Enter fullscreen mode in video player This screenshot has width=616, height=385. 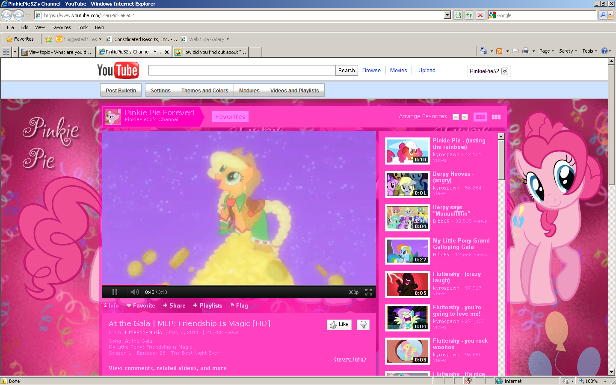click(368, 292)
